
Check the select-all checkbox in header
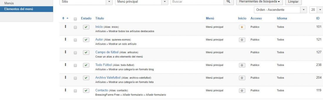(75, 19)
